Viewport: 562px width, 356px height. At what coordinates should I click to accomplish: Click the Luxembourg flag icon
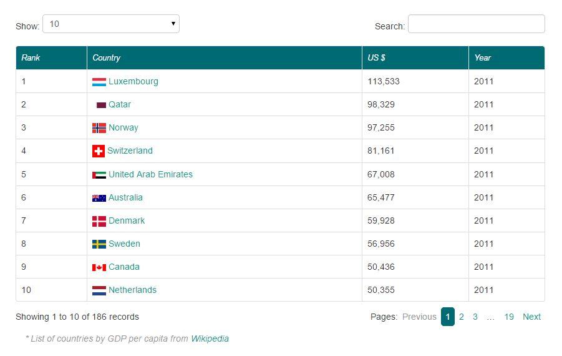99,82
